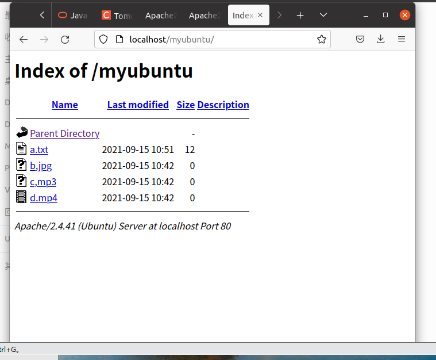The height and width of the screenshot is (360, 436).
Task: Go back with the browser back arrow
Action: point(24,40)
